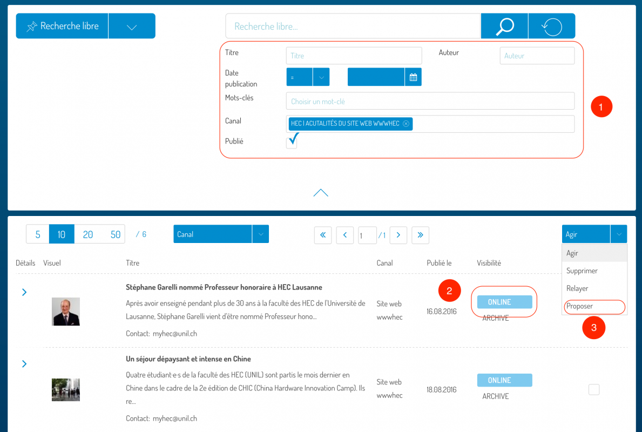Screen dimensions: 642x432
Task: Jump to the last results page
Action: point(420,235)
